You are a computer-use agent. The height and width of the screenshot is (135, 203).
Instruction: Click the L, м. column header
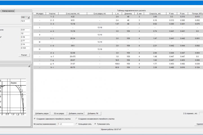tap(117, 13)
